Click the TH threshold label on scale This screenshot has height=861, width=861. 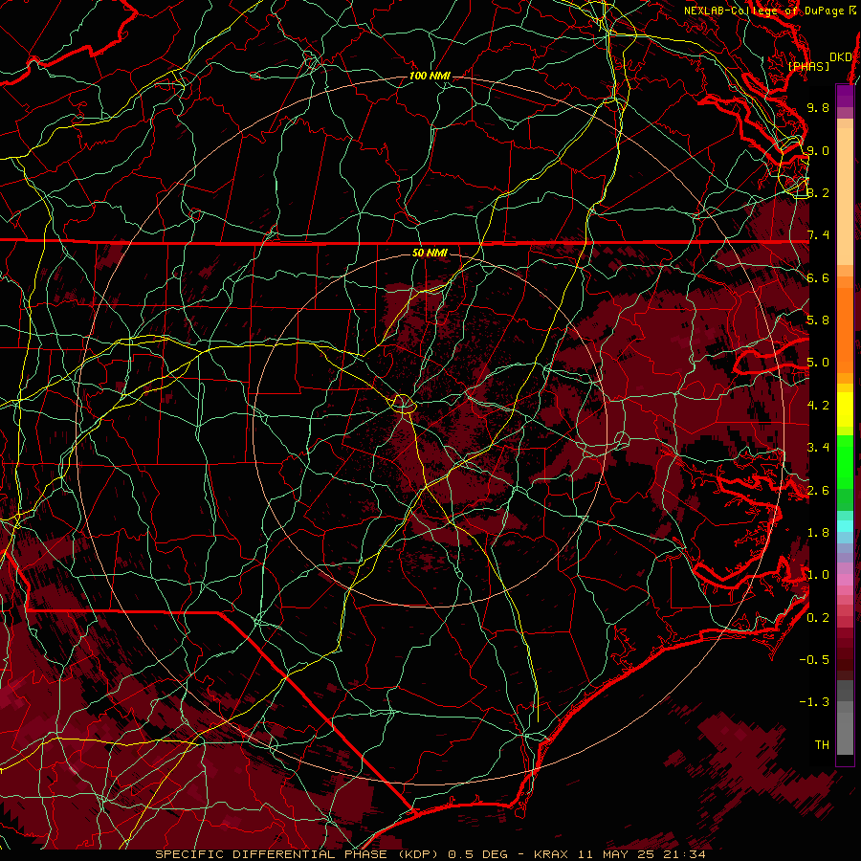click(822, 745)
